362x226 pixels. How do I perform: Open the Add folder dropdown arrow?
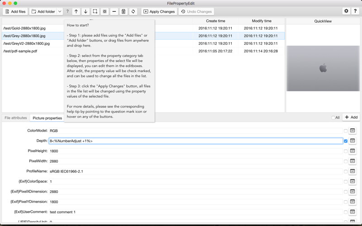point(60,12)
